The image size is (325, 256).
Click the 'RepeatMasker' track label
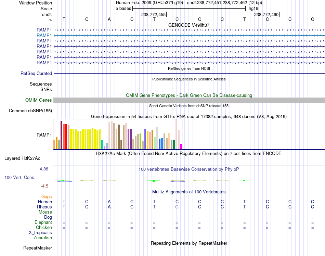[x=38, y=248]
